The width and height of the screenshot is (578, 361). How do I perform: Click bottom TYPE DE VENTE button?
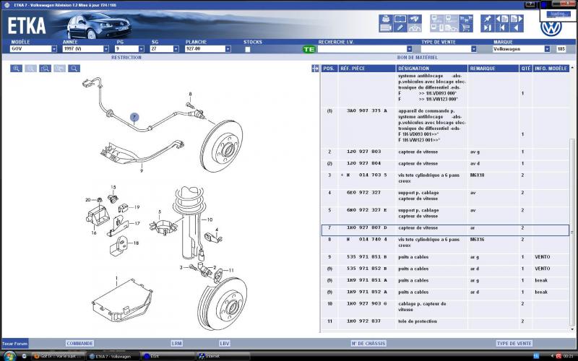point(514,344)
